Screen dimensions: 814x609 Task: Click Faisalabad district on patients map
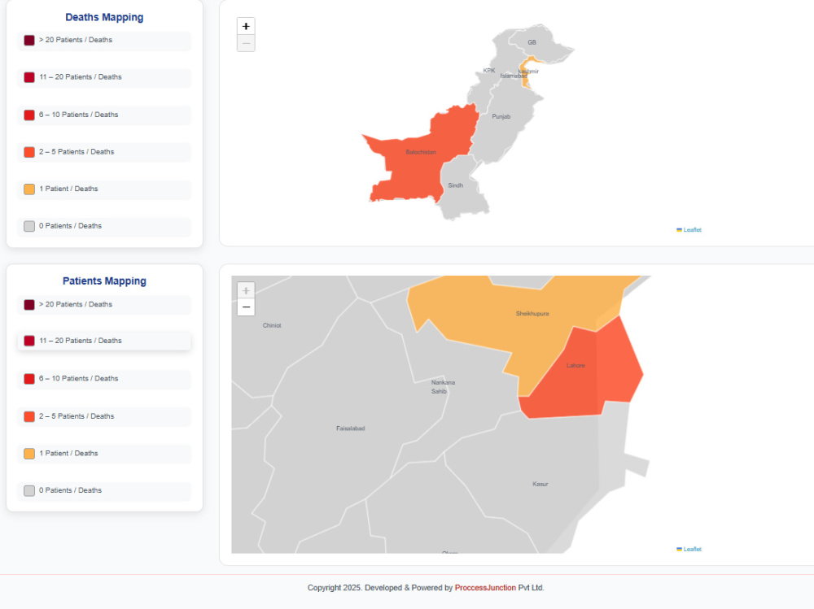point(350,428)
